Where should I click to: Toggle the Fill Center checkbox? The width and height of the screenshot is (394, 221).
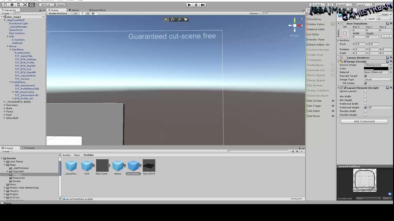pos(365,83)
